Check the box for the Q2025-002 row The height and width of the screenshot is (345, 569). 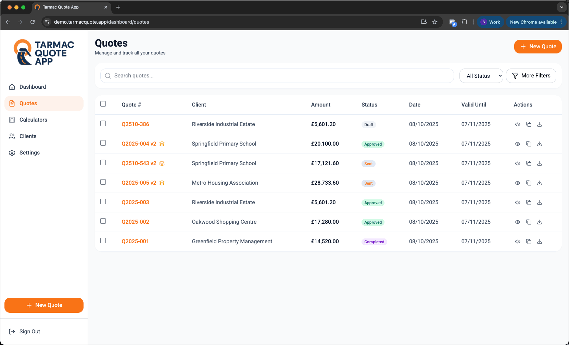click(103, 221)
